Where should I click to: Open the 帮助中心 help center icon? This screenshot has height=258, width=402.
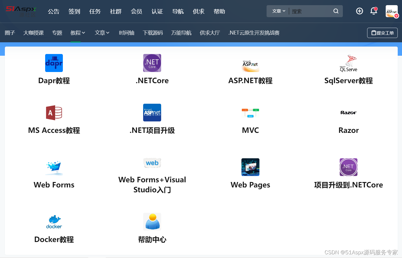[152, 221]
